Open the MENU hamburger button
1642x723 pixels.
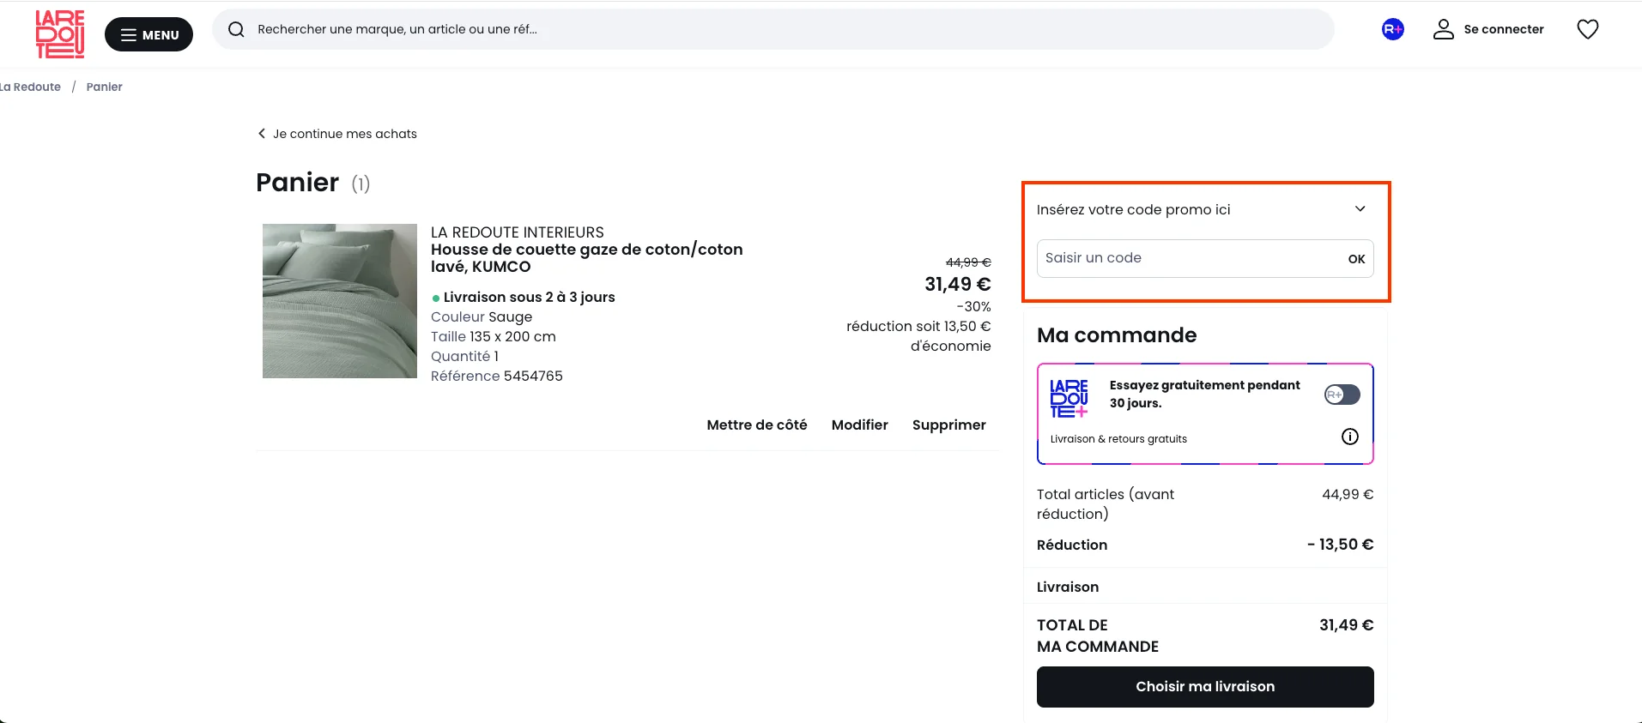click(148, 34)
